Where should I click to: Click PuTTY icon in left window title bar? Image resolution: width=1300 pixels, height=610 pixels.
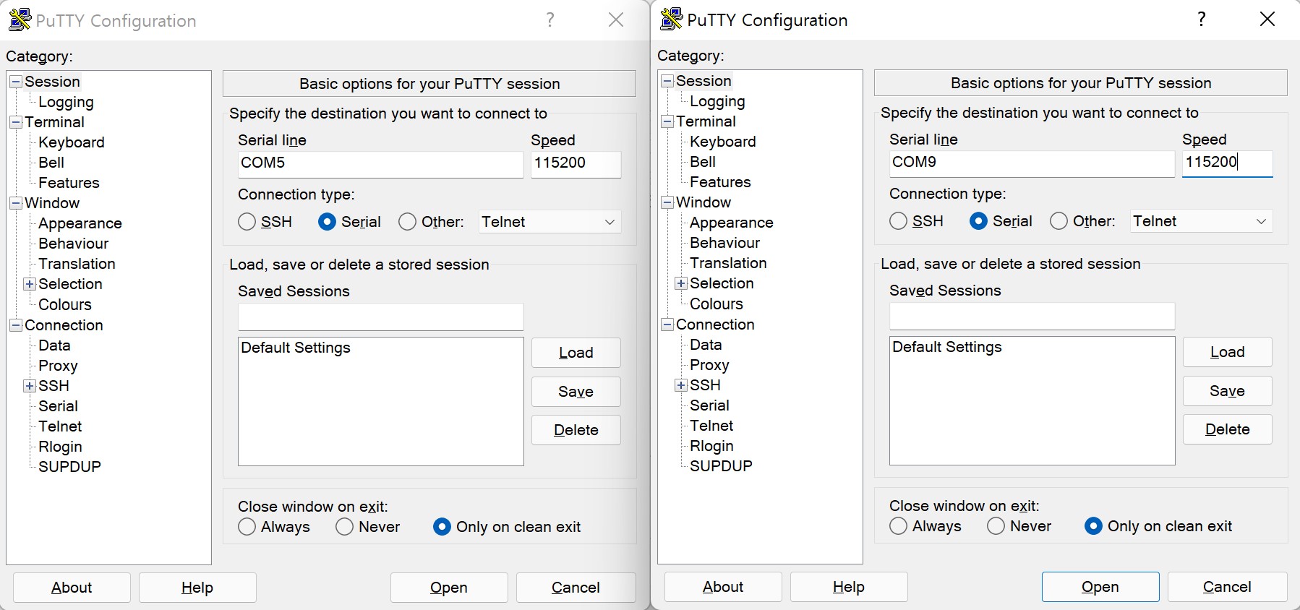pyautogui.click(x=20, y=20)
